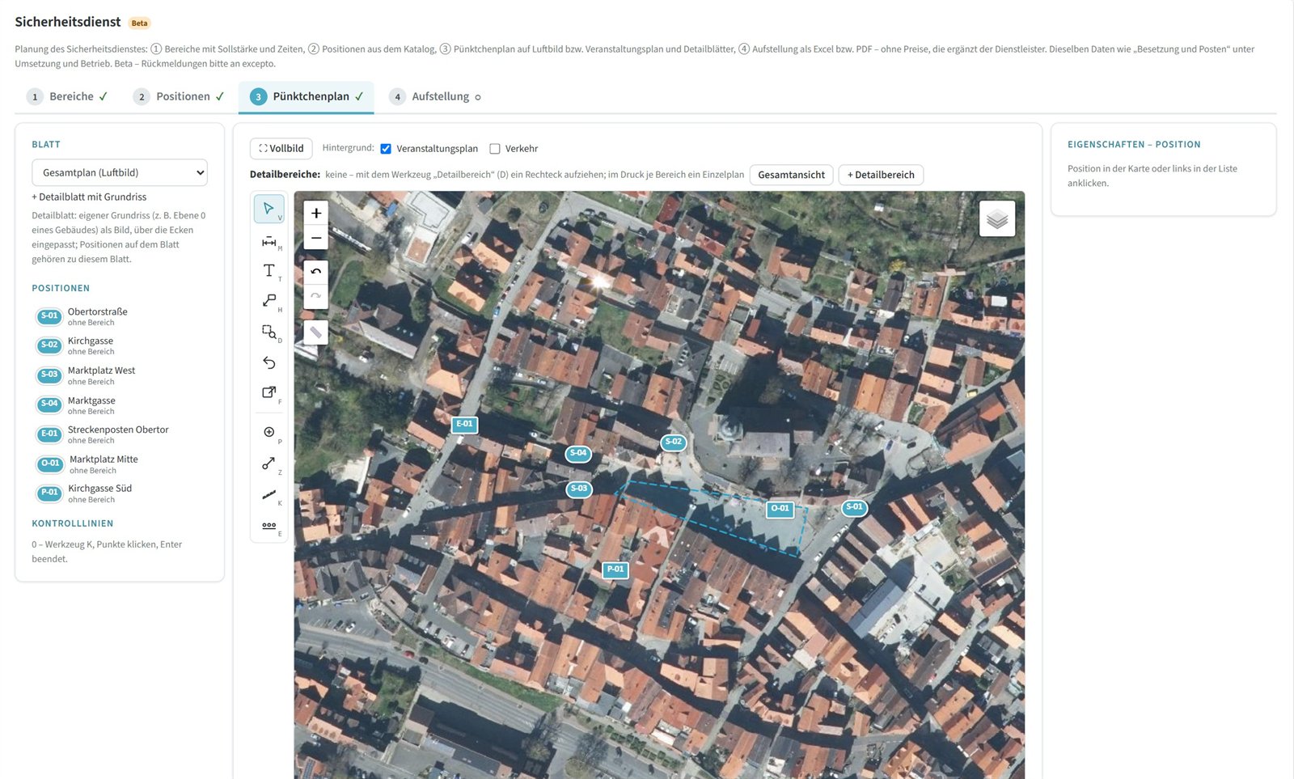This screenshot has height=779, width=1294.
Task: Switch to the Positionen step tab
Action: coord(179,96)
